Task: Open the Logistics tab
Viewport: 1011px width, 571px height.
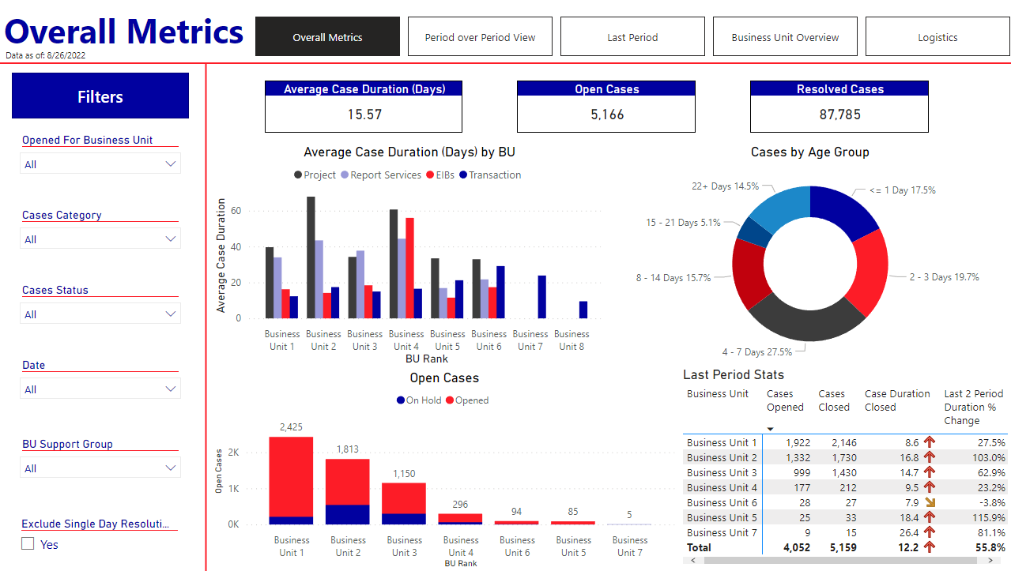Action: [x=937, y=37]
